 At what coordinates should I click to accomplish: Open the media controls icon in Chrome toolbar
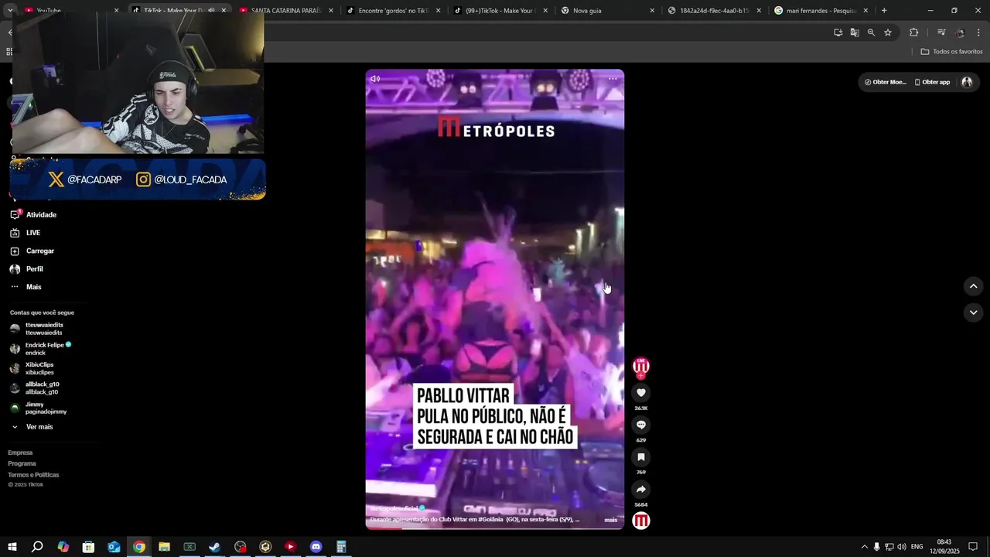click(x=941, y=32)
